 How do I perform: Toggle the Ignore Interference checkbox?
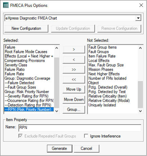(x=86, y=136)
